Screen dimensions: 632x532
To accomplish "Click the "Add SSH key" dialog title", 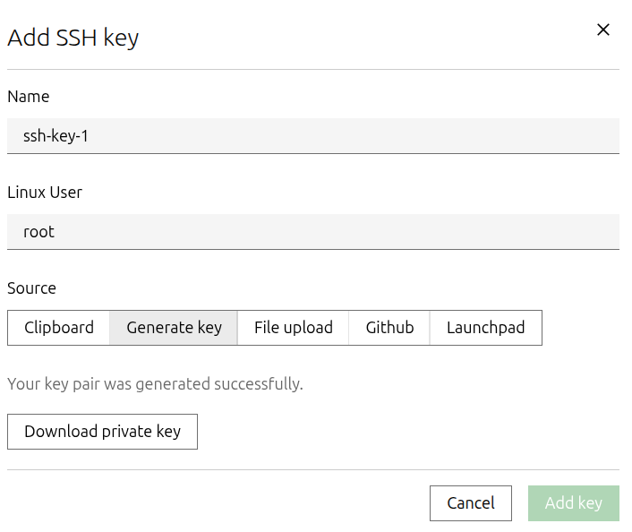I will (x=73, y=38).
